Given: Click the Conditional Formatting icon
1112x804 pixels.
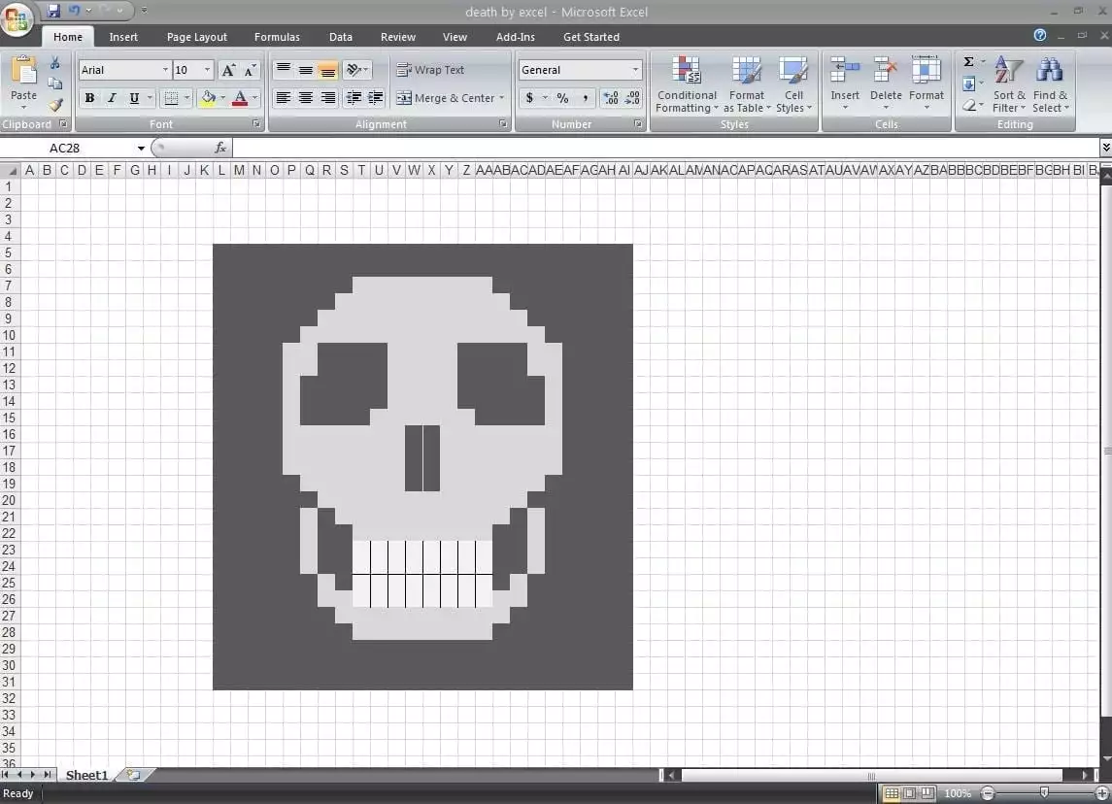Looking at the screenshot, I should tap(687, 71).
